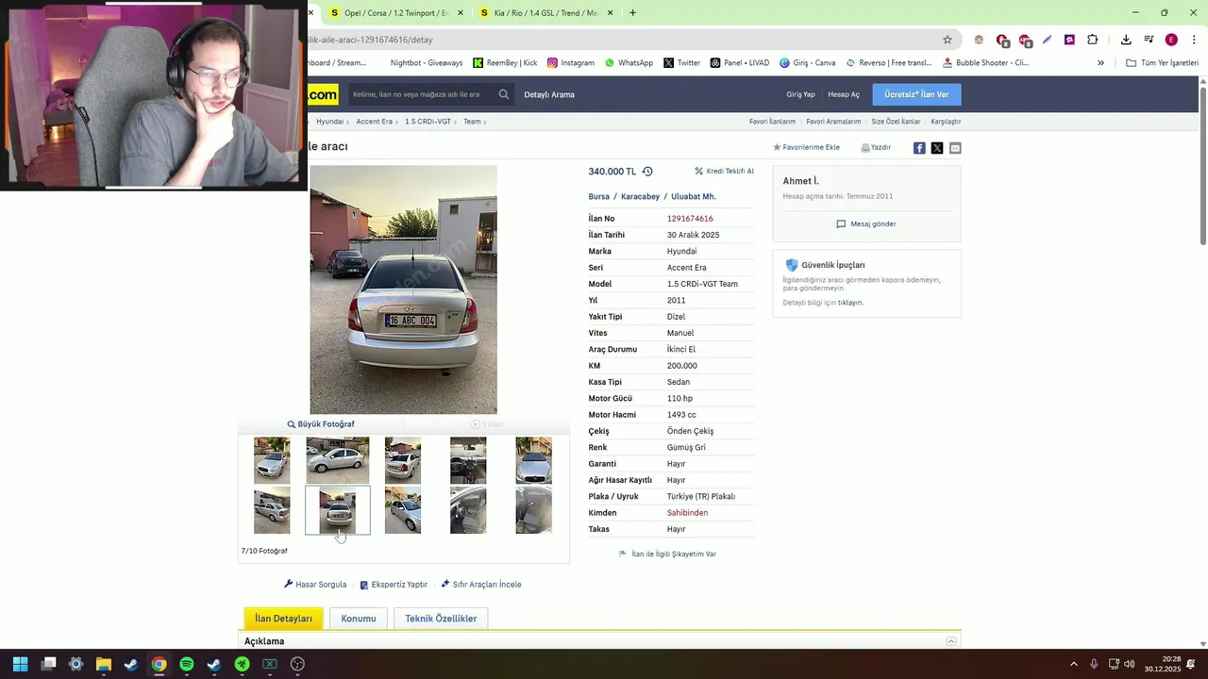
Task: Open Favori Aramalarım
Action: 833,122
